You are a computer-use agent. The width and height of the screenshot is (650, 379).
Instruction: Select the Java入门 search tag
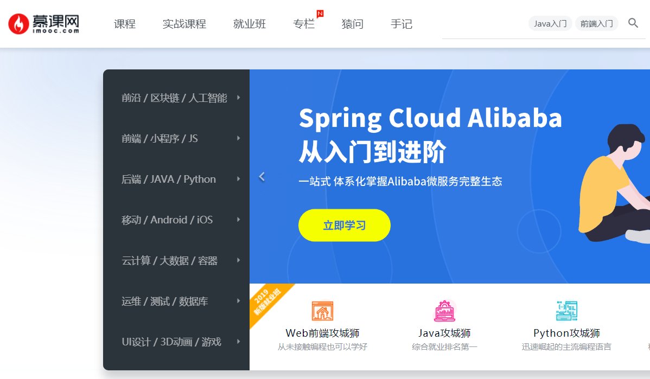pyautogui.click(x=550, y=23)
